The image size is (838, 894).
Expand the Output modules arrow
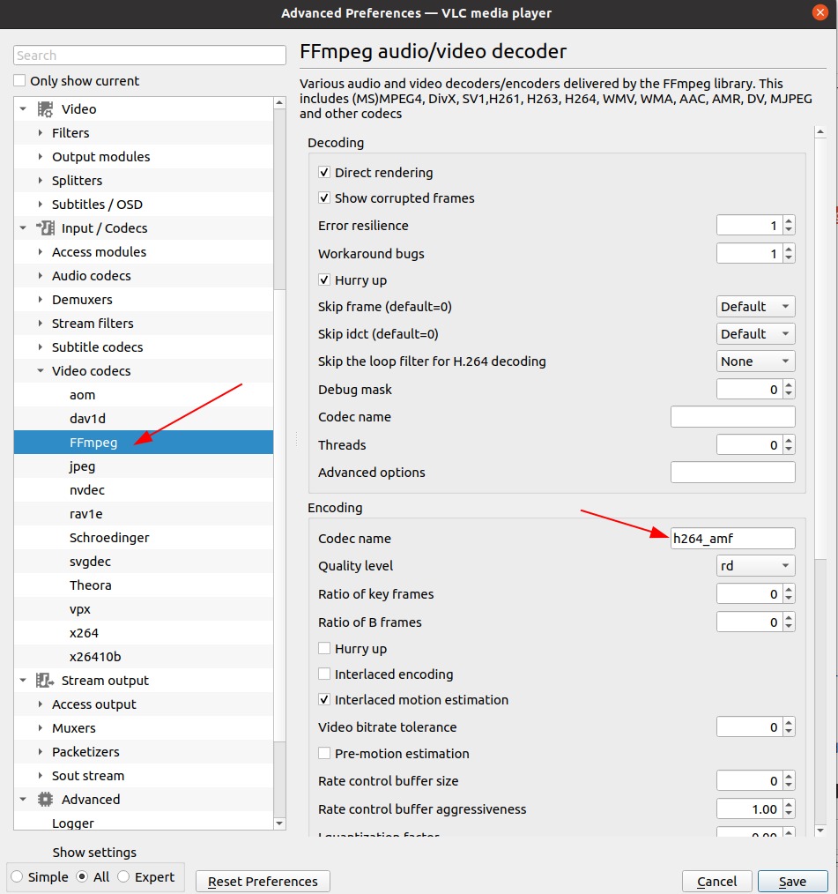41,156
